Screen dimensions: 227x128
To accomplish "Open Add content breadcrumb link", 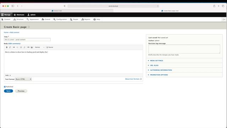I will click(15, 32).
